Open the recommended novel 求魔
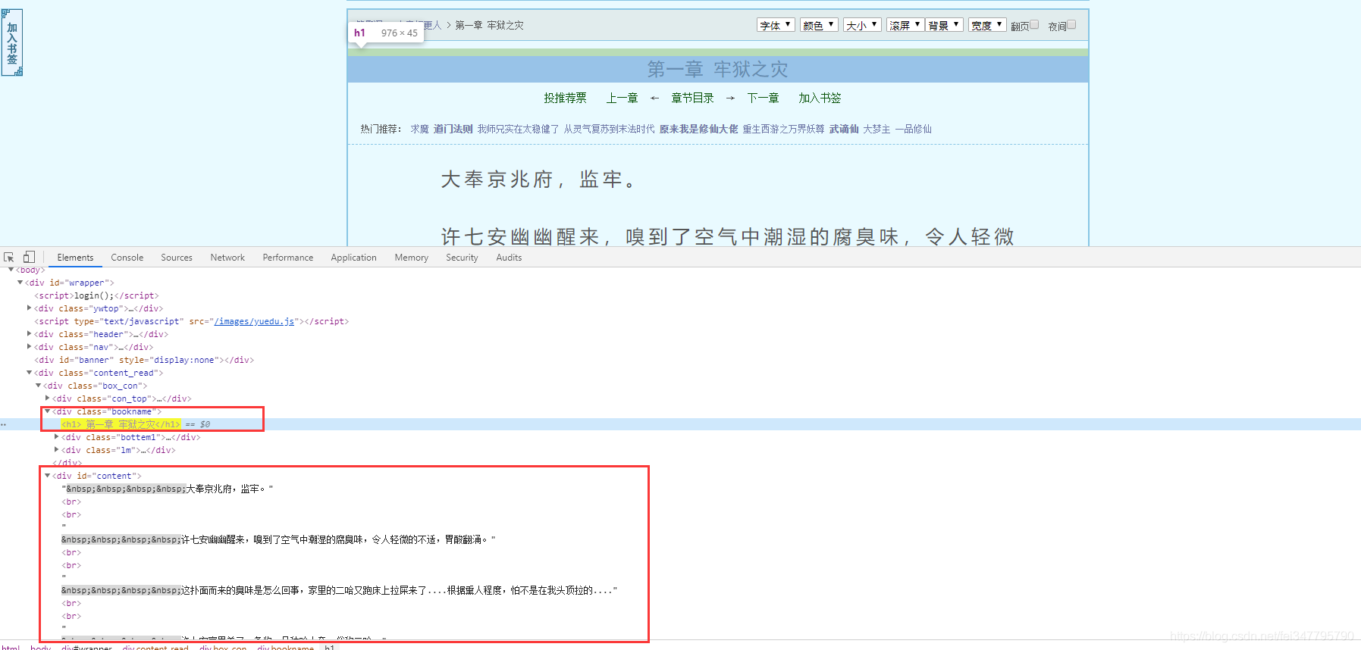 [x=420, y=129]
